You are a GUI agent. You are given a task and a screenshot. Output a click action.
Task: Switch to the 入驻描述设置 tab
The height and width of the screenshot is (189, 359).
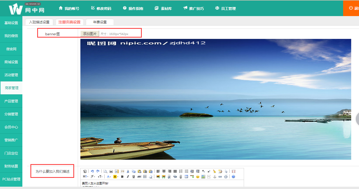39,22
